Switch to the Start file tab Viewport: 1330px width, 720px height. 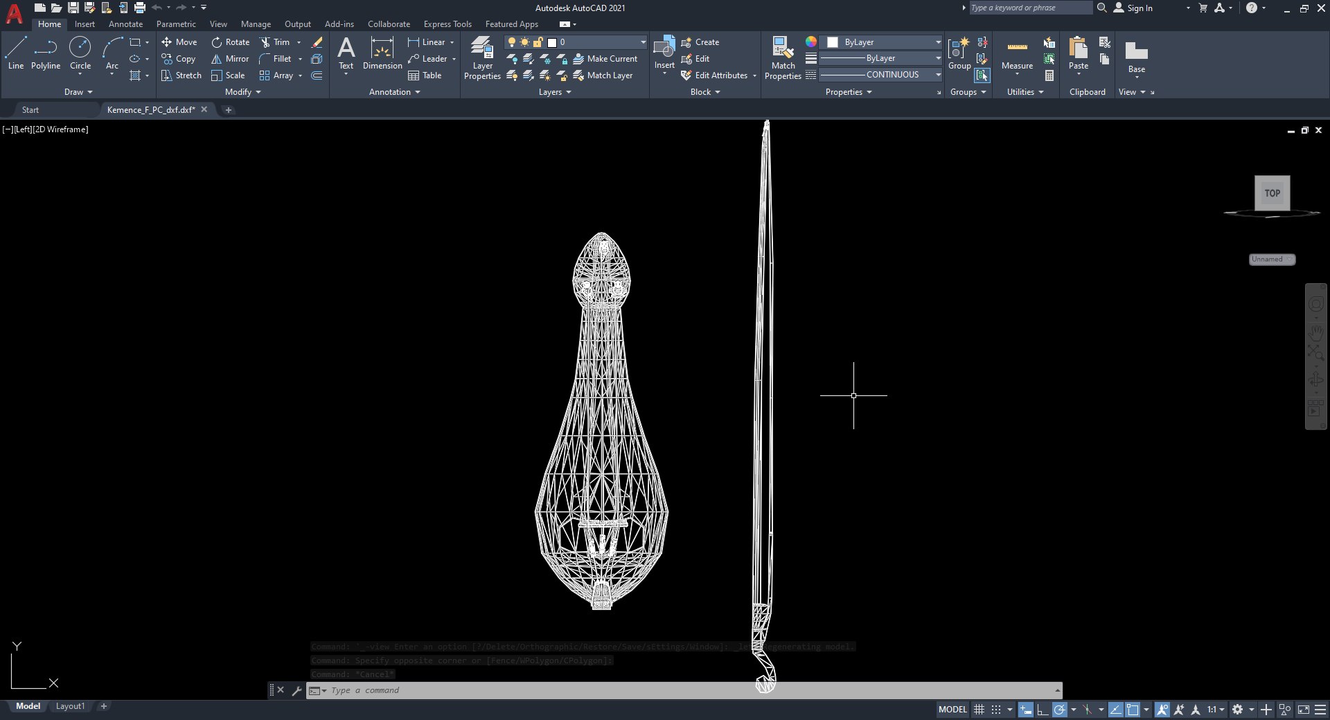30,110
